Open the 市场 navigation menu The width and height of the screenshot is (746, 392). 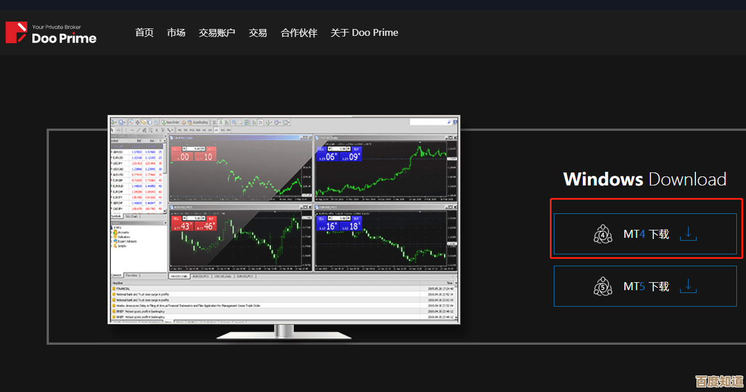[176, 33]
